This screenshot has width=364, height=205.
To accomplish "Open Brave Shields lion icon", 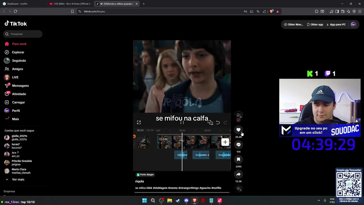I will [x=271, y=11].
